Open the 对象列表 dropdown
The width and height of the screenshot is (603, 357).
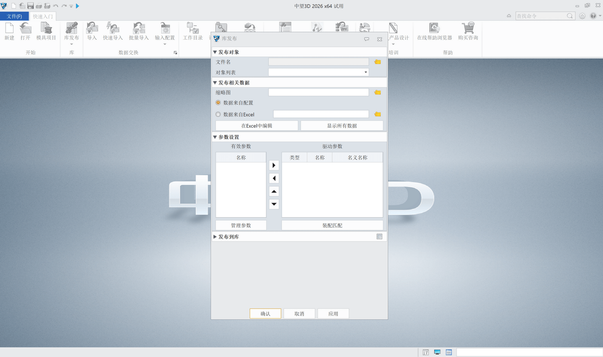366,72
